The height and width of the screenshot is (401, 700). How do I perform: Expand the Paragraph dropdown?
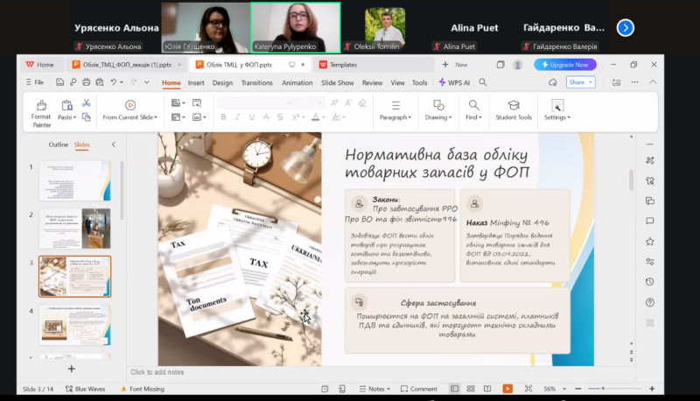click(x=396, y=117)
